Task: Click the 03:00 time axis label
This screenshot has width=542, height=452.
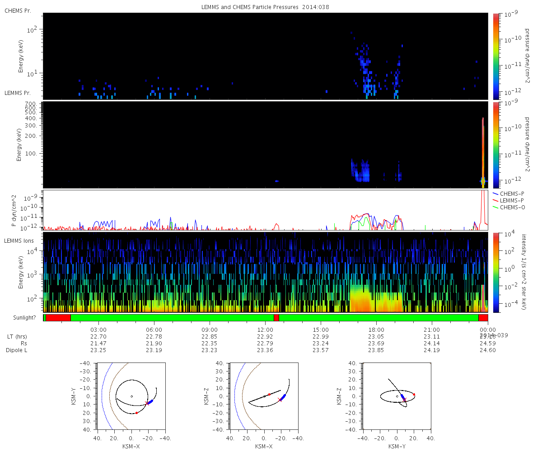Action: 98,330
